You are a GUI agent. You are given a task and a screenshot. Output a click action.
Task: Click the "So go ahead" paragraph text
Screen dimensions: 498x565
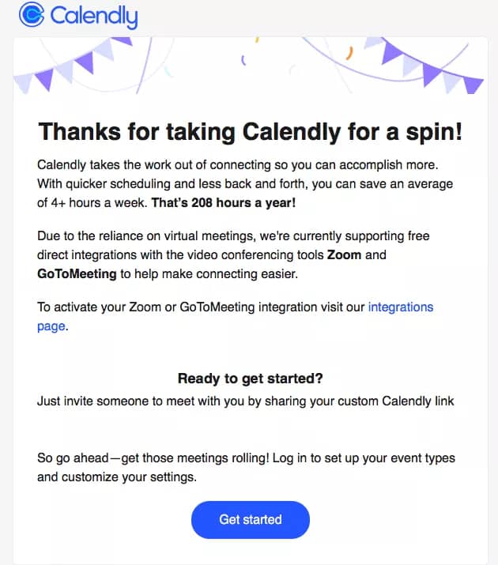tap(246, 467)
